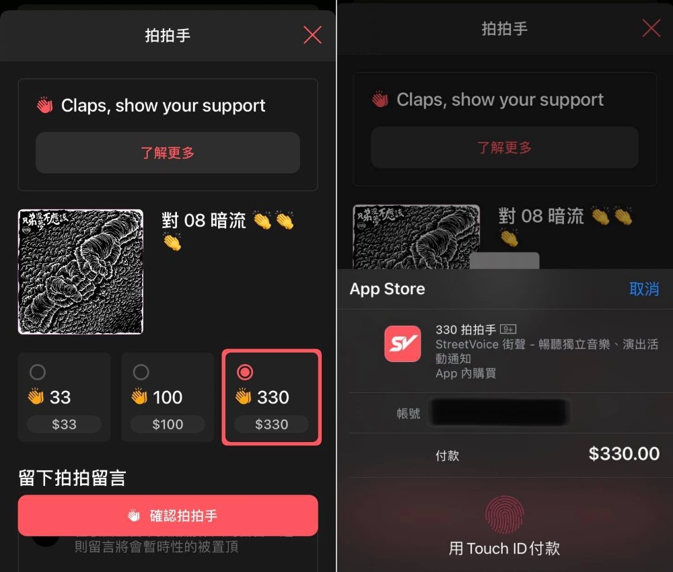Tap the $330 price label
Viewport: 673px width, 572px height.
(271, 425)
